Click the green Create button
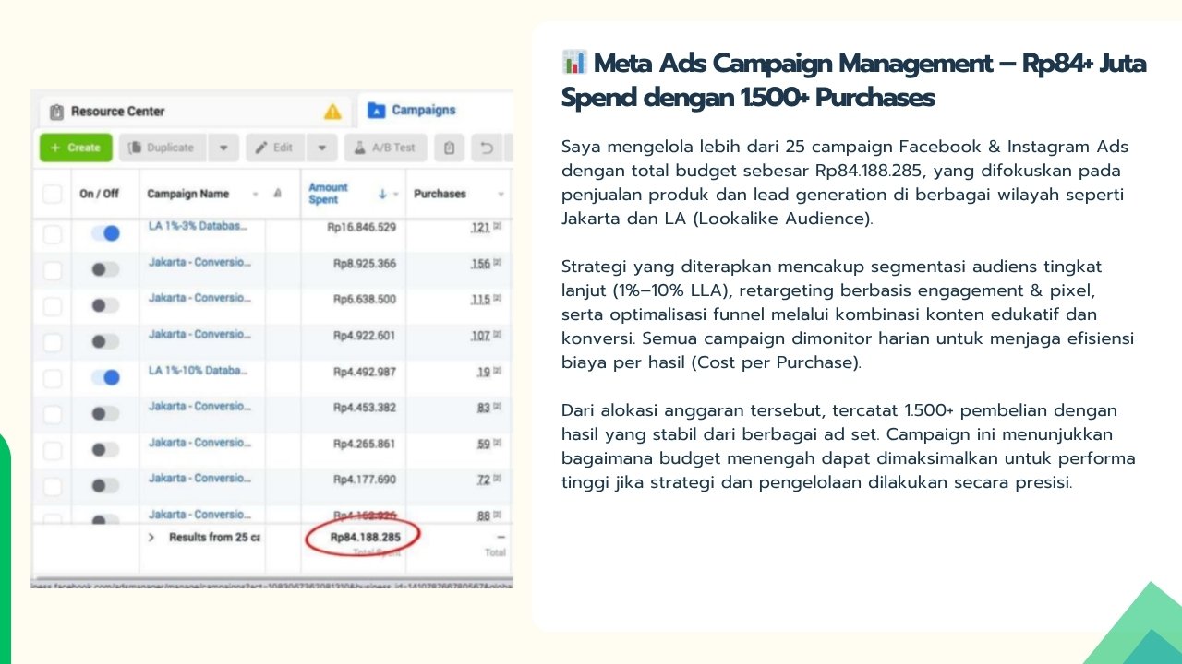The height and width of the screenshot is (664, 1182). 76,148
